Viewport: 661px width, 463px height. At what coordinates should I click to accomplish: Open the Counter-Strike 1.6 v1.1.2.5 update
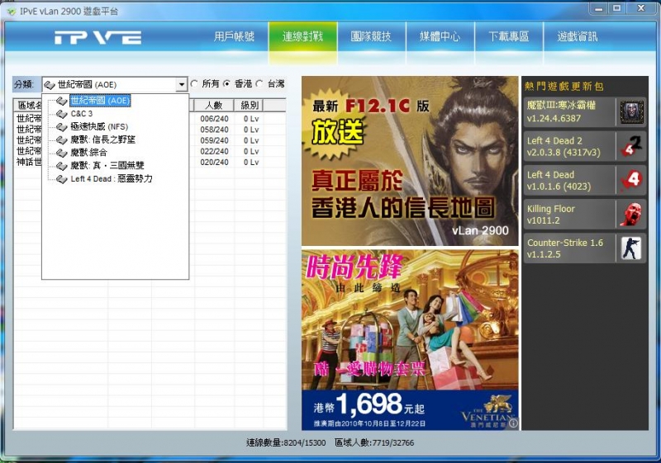[585, 248]
